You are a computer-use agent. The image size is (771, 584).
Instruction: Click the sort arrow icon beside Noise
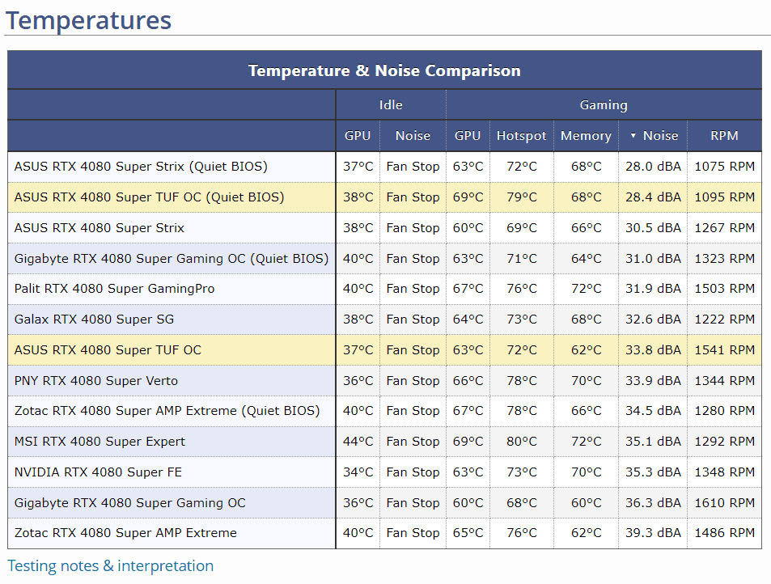pyautogui.click(x=633, y=136)
